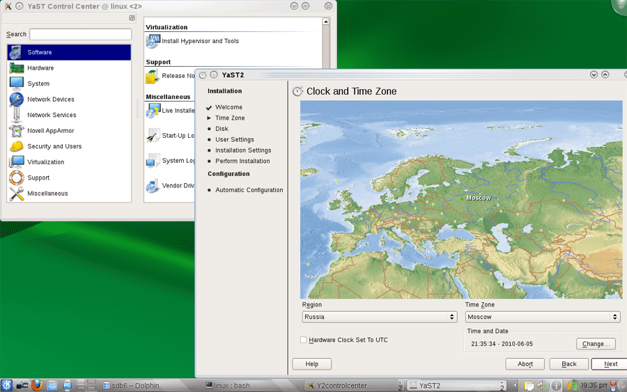
Task: Launch Install Hypervisor and Tools module
Action: pos(192,41)
